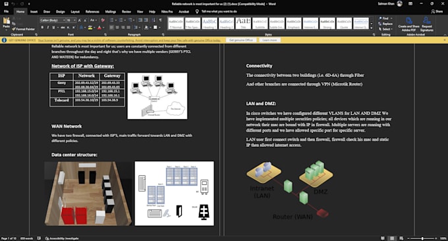Switch to the Design tab
Image resolution: width=448 pixels, height=241 pixels.
pos(61,12)
